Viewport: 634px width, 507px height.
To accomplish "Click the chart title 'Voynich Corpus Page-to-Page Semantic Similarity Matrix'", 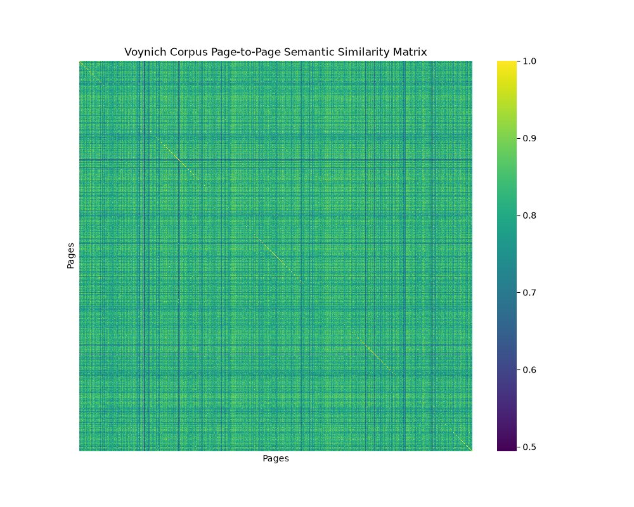I will [x=275, y=52].
